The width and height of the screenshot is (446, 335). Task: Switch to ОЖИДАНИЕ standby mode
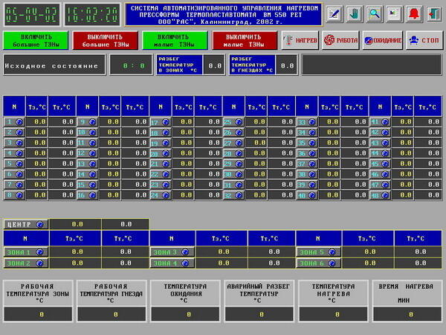383,40
